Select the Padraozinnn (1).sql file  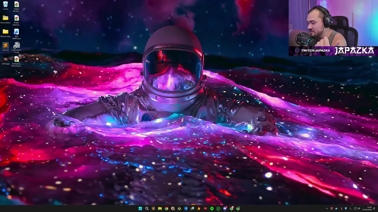tap(17, 48)
